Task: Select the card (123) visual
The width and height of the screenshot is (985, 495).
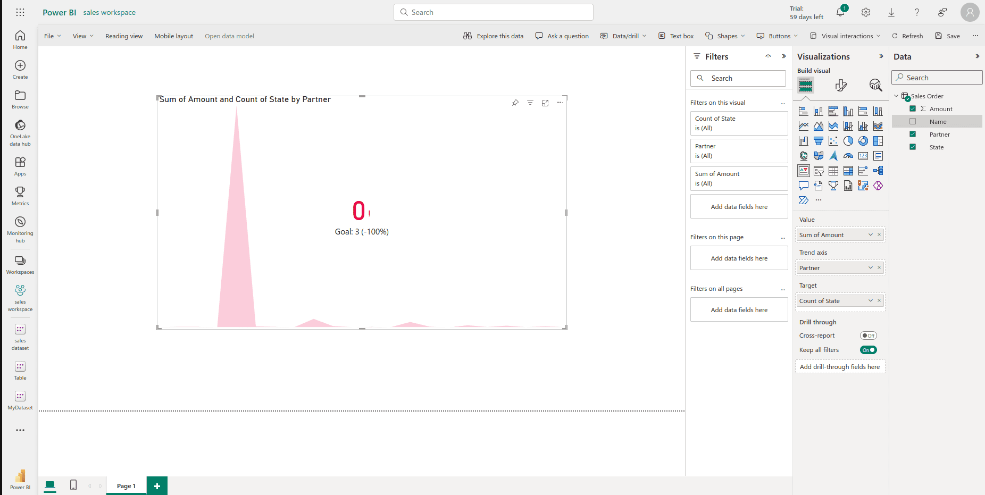Action: point(863,156)
